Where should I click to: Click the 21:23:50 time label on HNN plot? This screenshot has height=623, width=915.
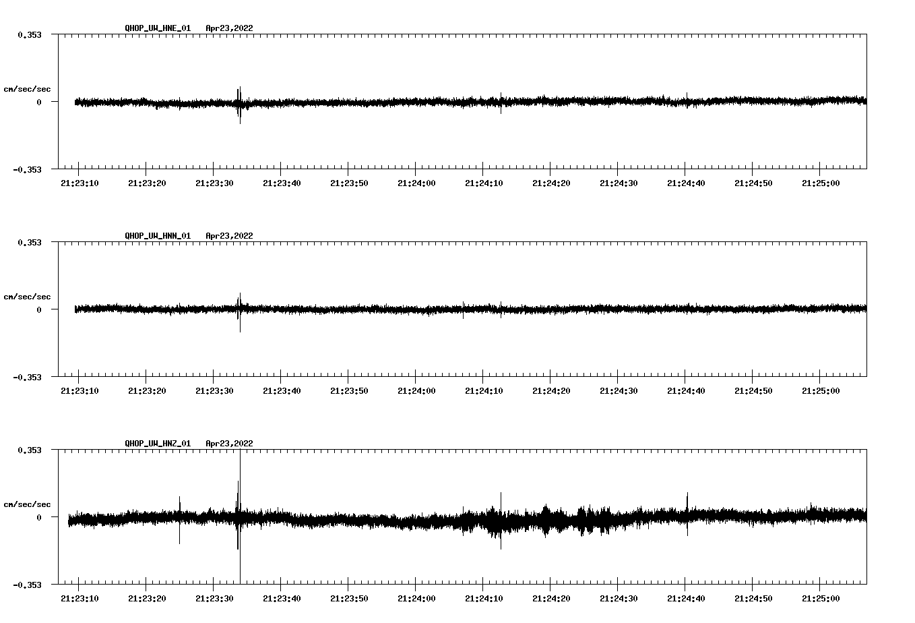click(349, 391)
